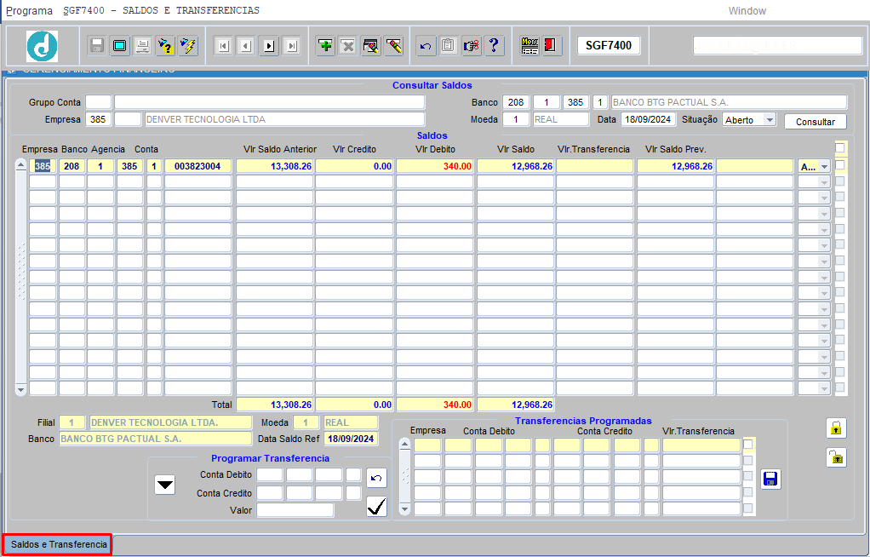870x557 pixels.
Task: Click the undo arrow toolbar icon
Action: 426,45
